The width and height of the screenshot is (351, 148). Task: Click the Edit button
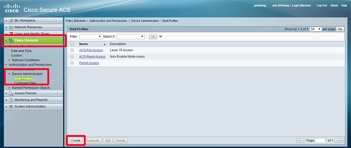point(108,141)
